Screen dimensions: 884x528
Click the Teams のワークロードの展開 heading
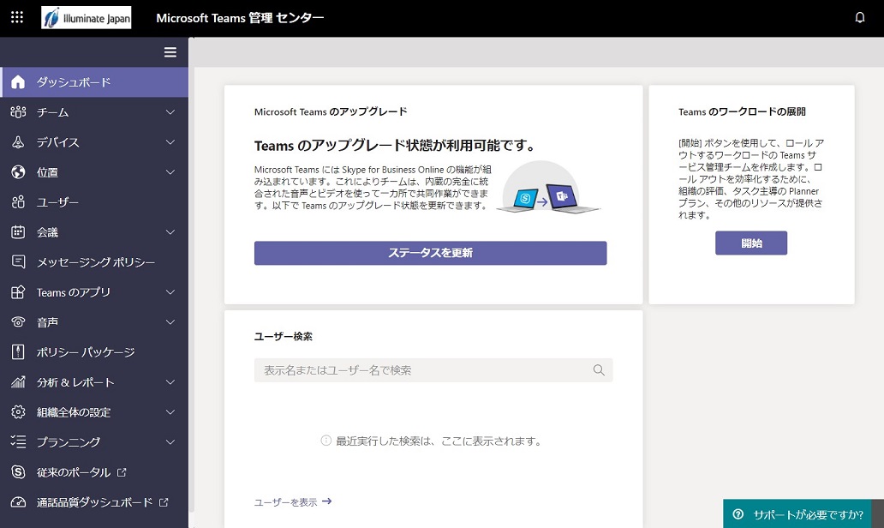pyautogui.click(x=742, y=111)
